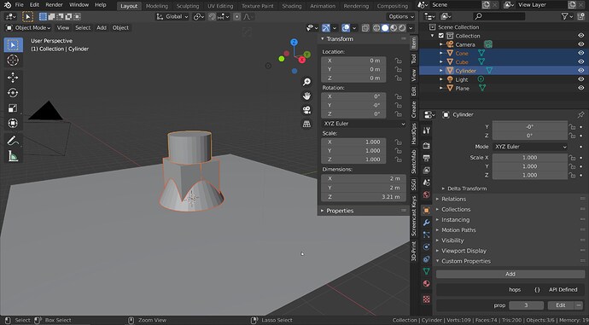Hide the Plane object with eye
Viewport: 589px width, 325px height.
580,88
